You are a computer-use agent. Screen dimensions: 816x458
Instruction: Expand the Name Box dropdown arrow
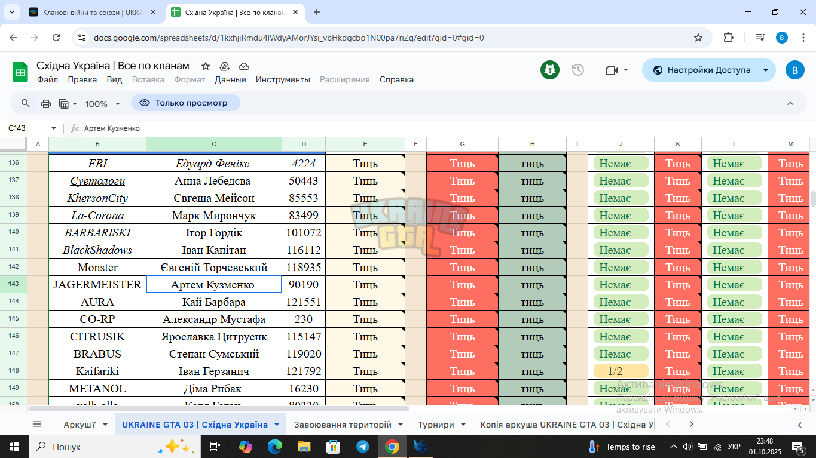pyautogui.click(x=54, y=128)
